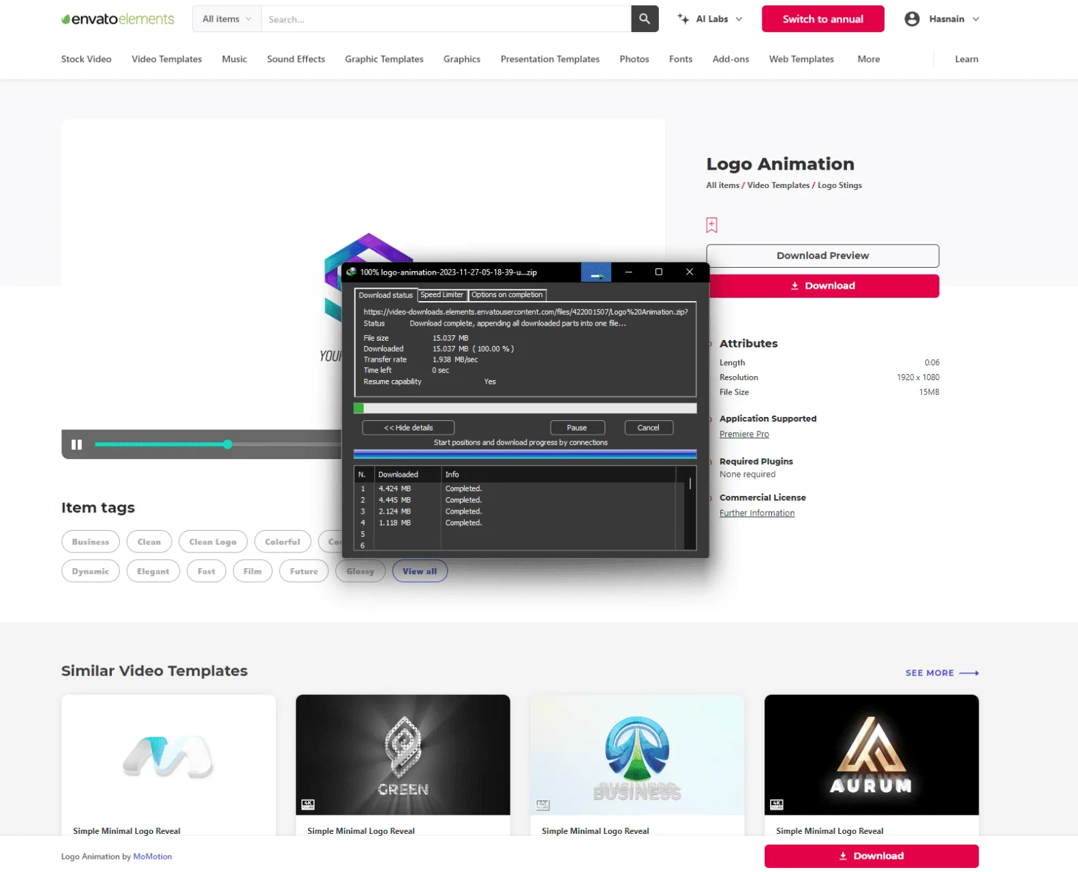Close the IDM download dialog
Screen dimensions: 1078x872
click(x=690, y=272)
